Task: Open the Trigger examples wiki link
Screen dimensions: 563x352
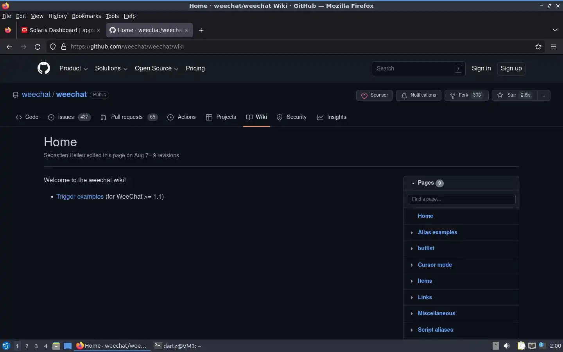Action: coord(80,197)
